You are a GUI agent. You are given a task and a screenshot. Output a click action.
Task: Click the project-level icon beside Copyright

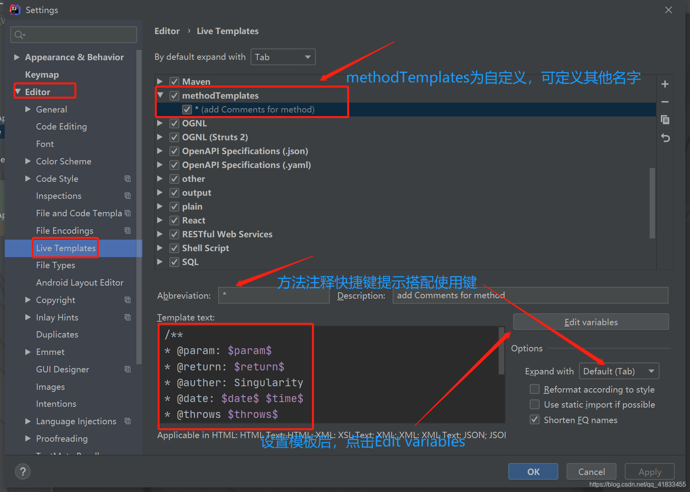tap(127, 300)
